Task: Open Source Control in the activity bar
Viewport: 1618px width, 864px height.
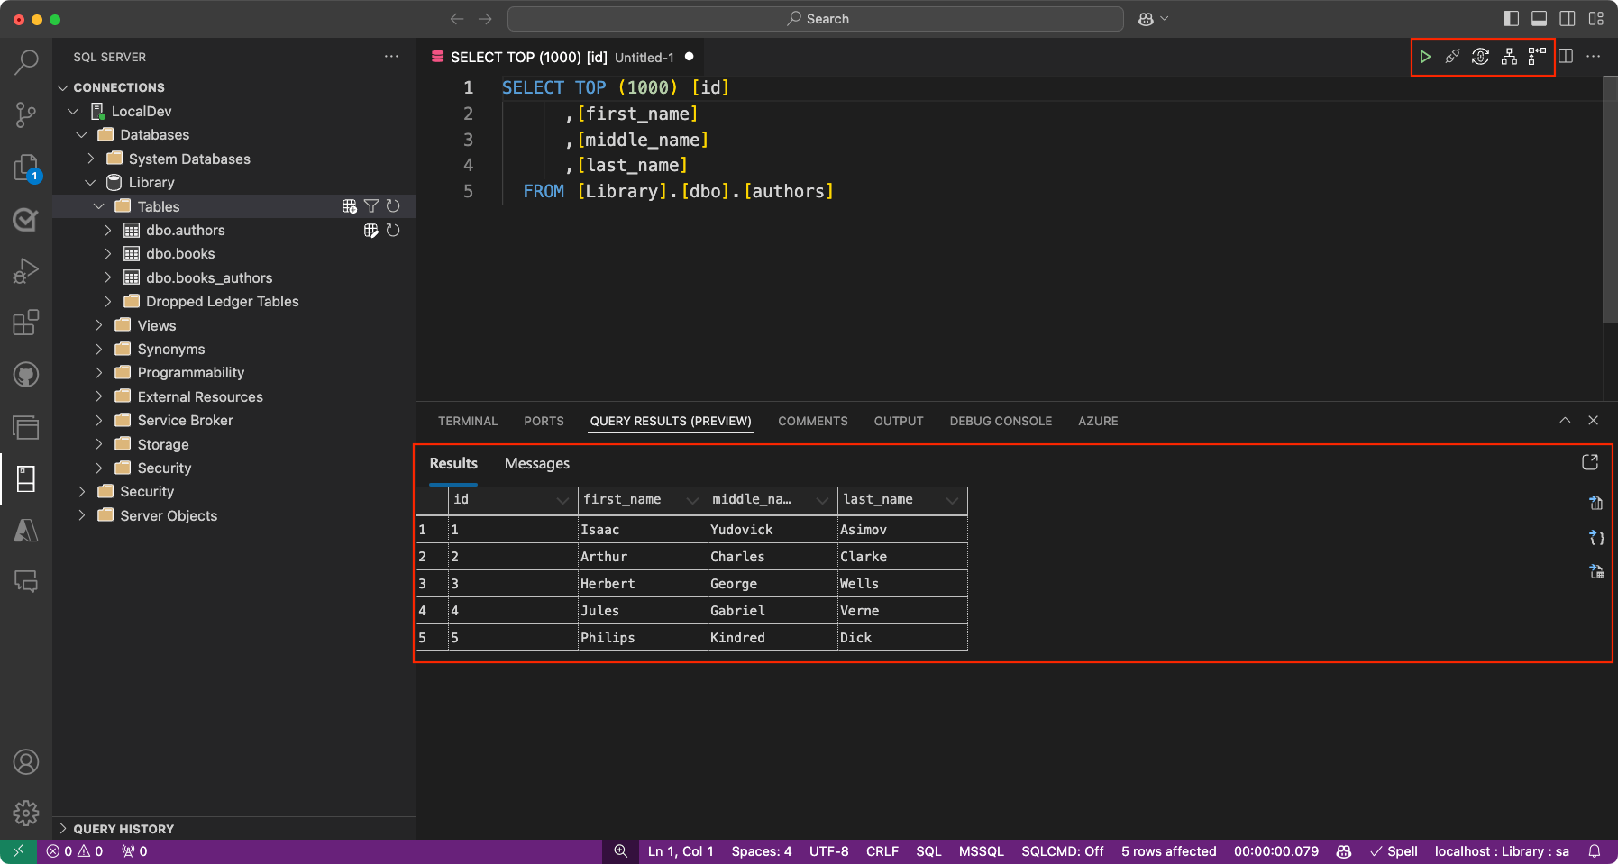Action: click(26, 114)
